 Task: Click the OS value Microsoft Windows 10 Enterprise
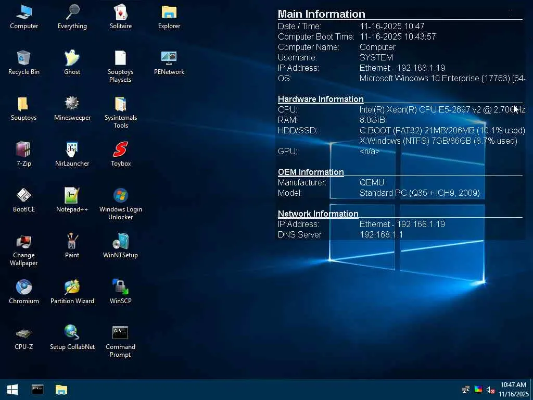(x=442, y=78)
